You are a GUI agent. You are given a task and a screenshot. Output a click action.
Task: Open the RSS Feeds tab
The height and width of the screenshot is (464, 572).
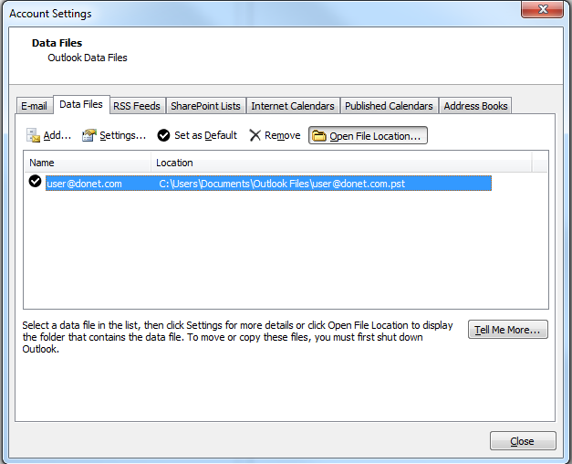pyautogui.click(x=137, y=106)
